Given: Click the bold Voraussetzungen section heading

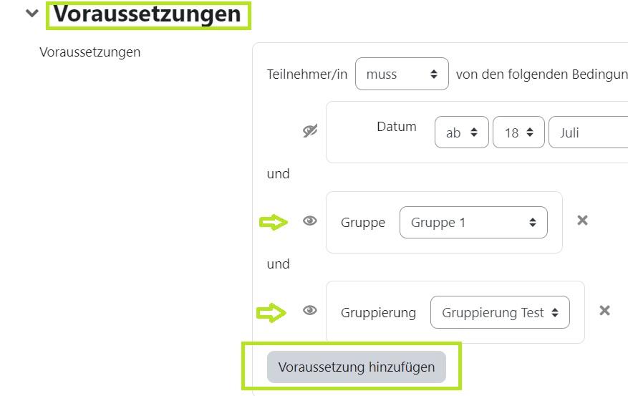Looking at the screenshot, I should coord(148,14).
